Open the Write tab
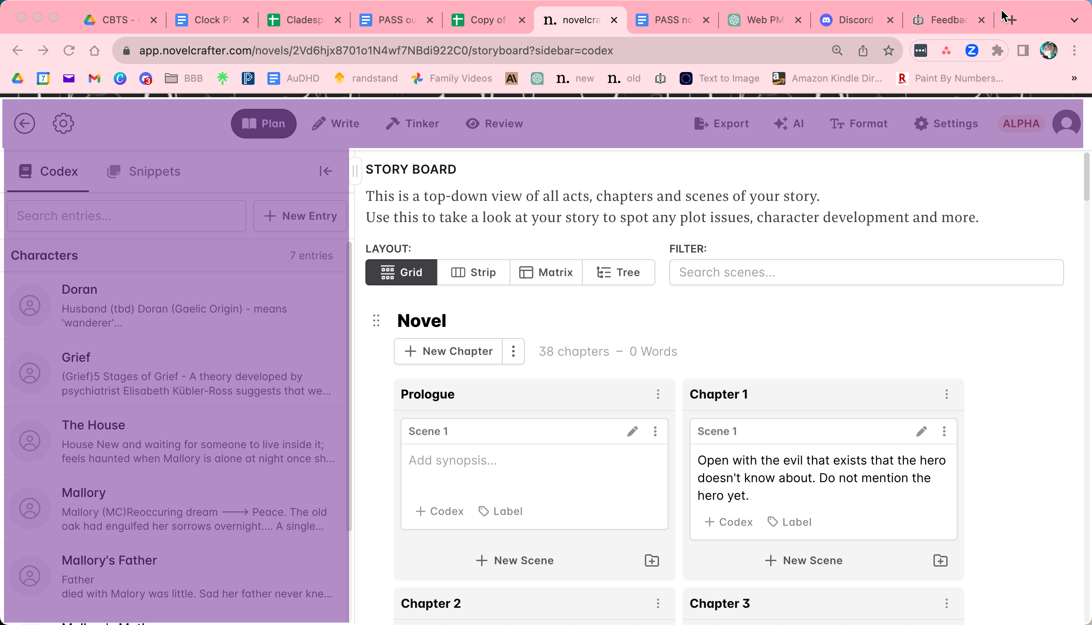1092x625 pixels. [335, 124]
